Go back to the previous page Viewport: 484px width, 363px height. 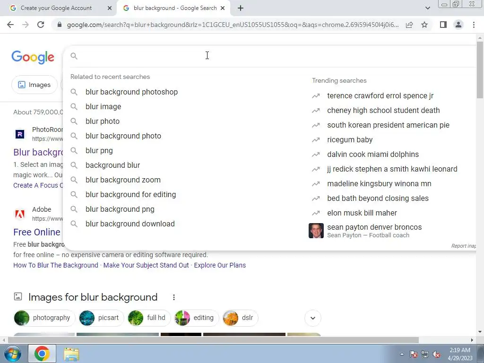(10, 25)
